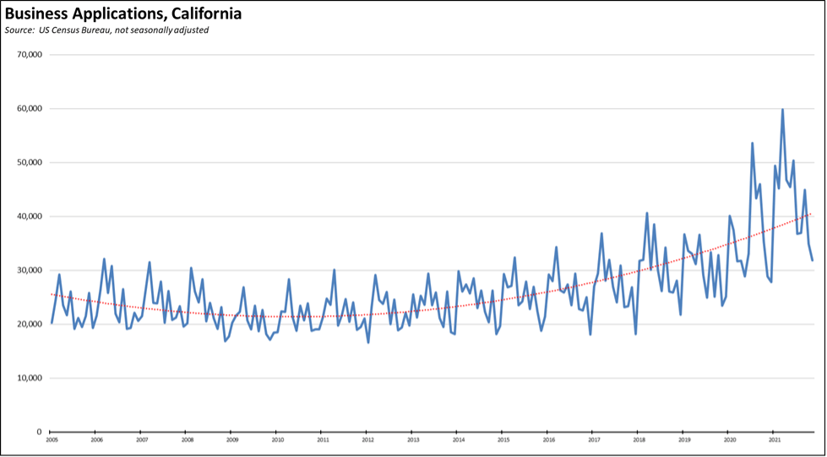
Task: Click the red dotted trendline's left start
Action: 52,294
